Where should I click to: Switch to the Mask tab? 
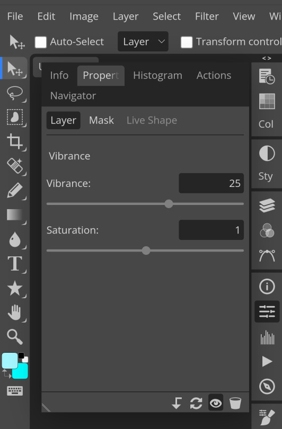[101, 120]
